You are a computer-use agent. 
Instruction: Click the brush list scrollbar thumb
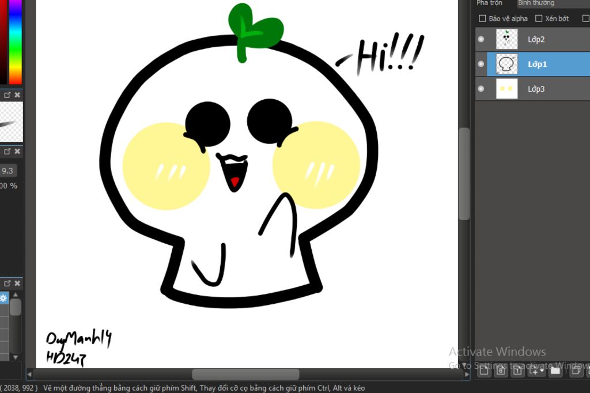(x=16, y=307)
